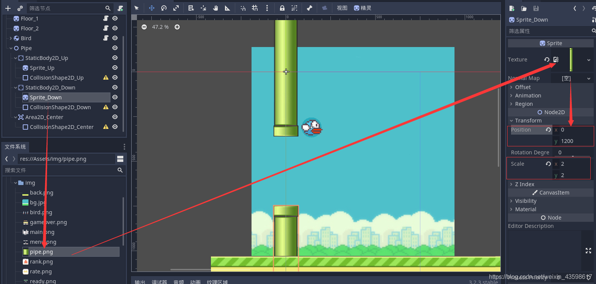Click the expand Editor Description icon
Screen dimensions: 596x284
tap(588, 251)
